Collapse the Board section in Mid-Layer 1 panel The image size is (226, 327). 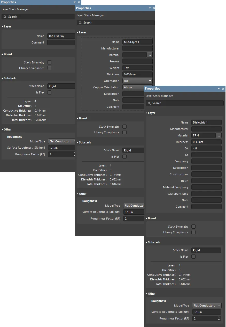click(78, 119)
